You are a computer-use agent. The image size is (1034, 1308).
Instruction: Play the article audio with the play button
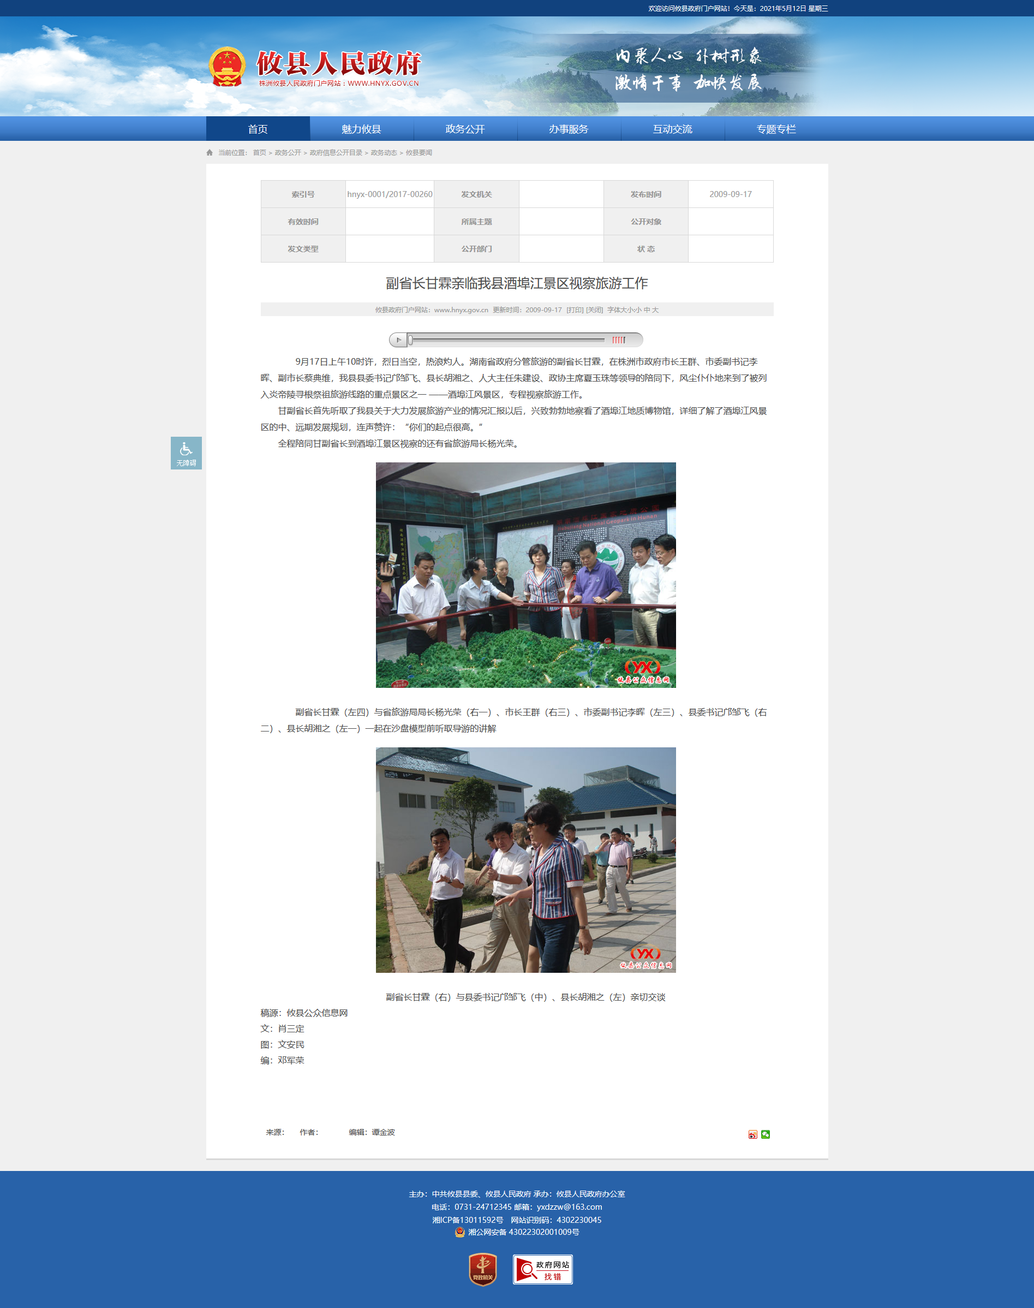coord(398,340)
